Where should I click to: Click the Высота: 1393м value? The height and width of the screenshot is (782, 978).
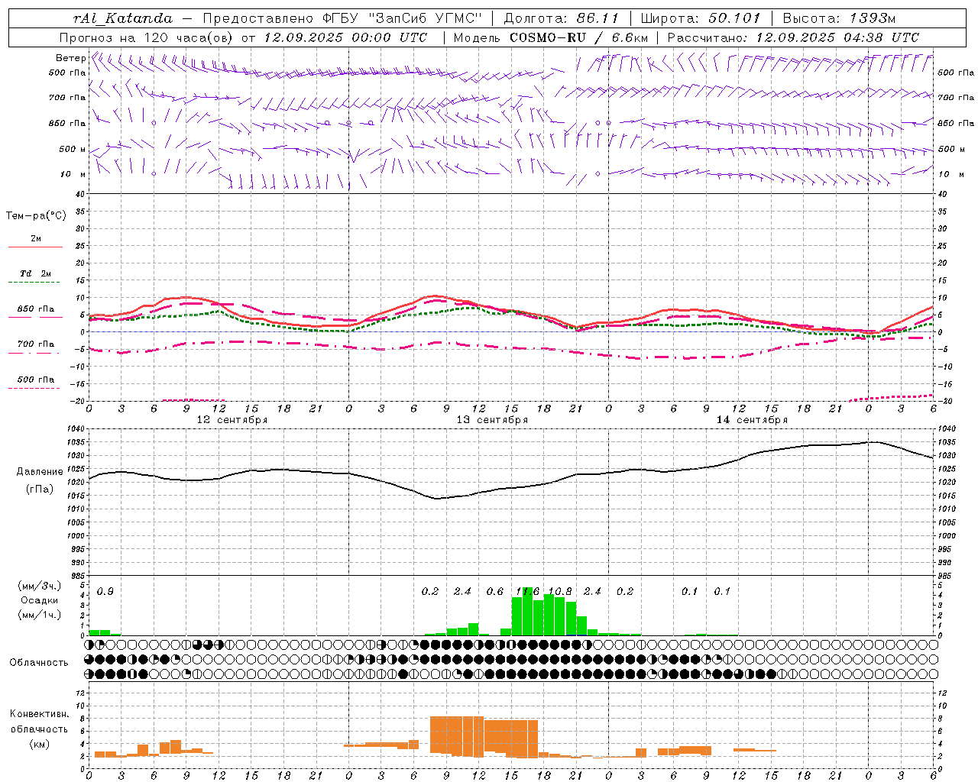[839, 18]
